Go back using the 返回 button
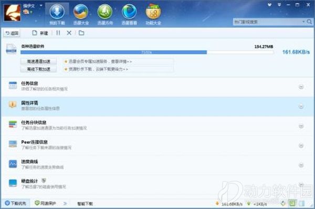Viewport: 315px width, 209px height. click(12, 33)
